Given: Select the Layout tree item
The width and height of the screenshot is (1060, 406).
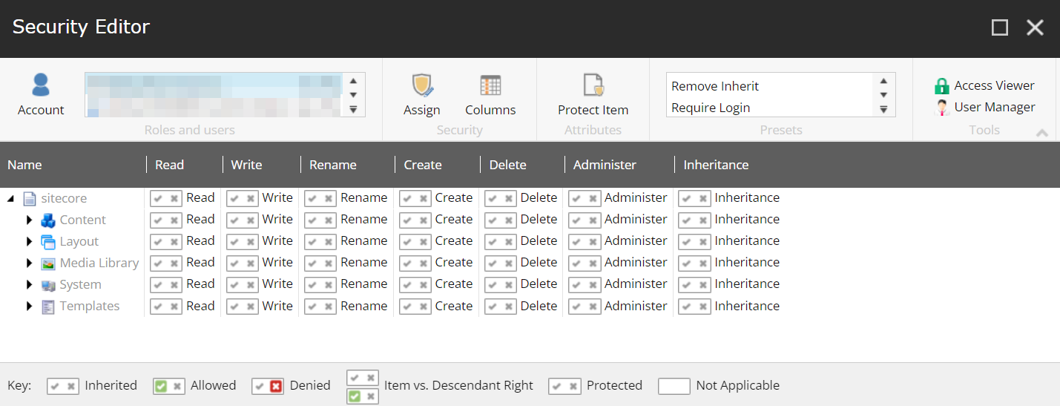Looking at the screenshot, I should pyautogui.click(x=79, y=241).
